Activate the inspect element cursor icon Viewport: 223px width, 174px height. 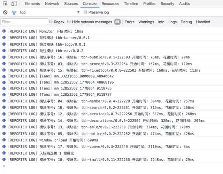click(x=5, y=3)
